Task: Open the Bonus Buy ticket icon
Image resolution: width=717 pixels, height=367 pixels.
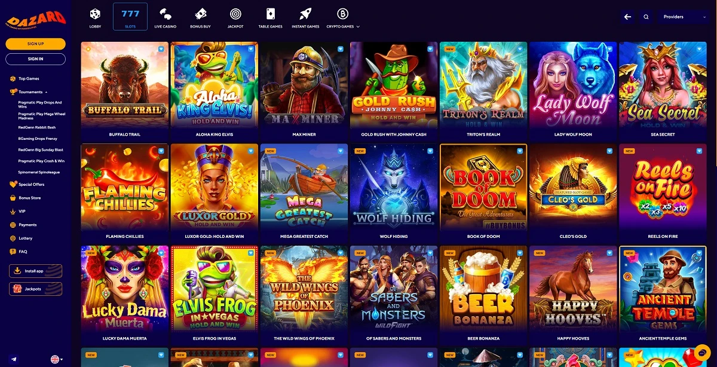Action: pos(201,14)
